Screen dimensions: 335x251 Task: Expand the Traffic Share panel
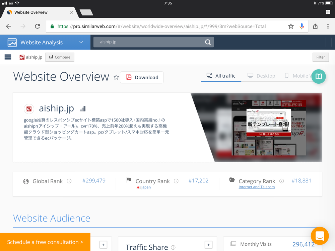pyautogui.click(x=208, y=245)
